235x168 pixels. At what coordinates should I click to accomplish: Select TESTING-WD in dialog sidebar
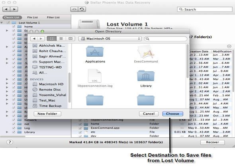[47, 67]
